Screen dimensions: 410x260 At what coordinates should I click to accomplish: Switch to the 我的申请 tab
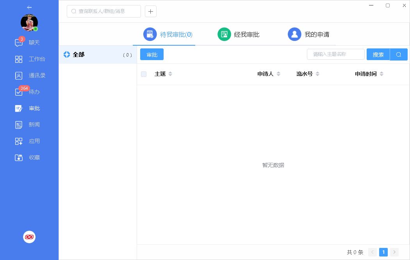pos(309,34)
